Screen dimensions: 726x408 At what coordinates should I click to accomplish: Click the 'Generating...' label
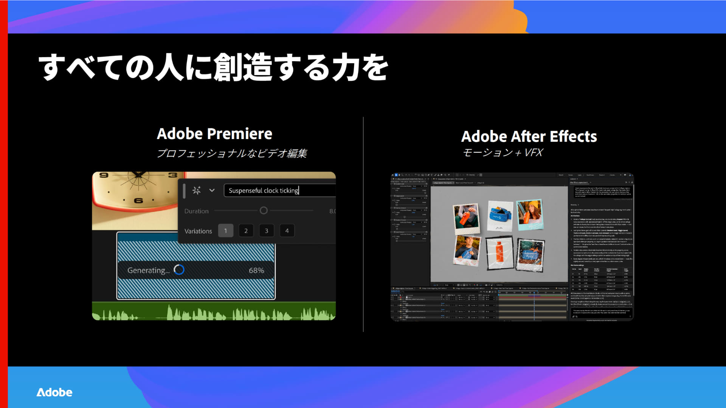[x=148, y=270]
